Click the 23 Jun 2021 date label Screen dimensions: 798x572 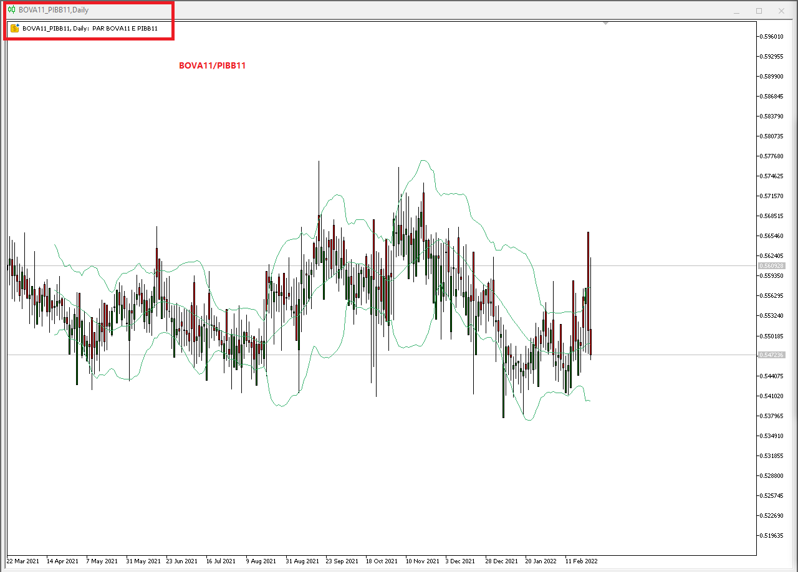click(182, 561)
